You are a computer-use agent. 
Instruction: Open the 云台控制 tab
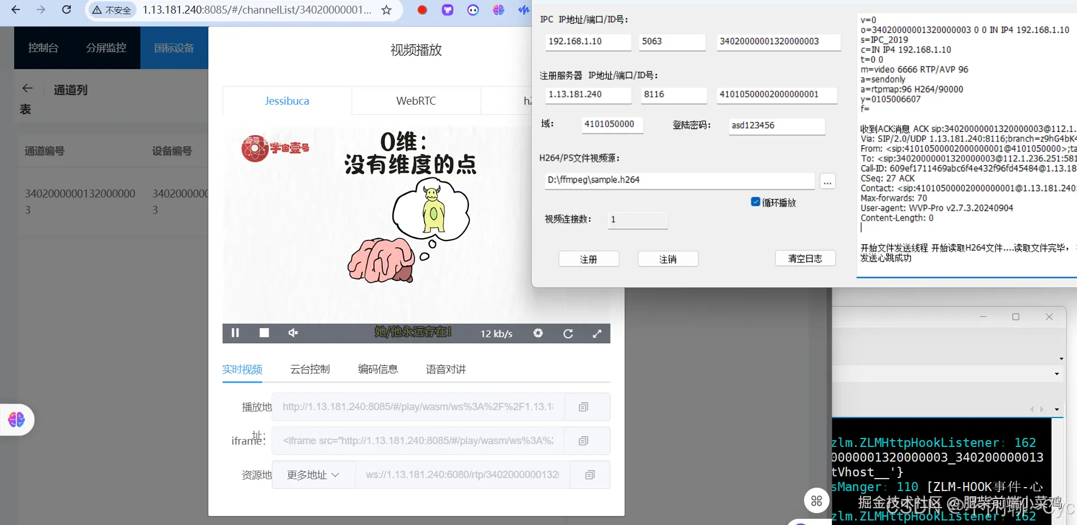(x=310, y=369)
